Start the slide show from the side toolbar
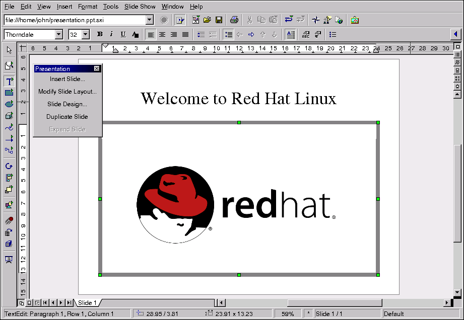 [9, 260]
